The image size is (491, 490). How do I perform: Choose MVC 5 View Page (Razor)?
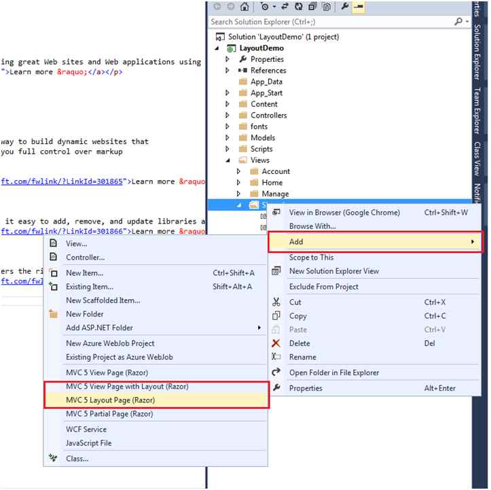[107, 373]
